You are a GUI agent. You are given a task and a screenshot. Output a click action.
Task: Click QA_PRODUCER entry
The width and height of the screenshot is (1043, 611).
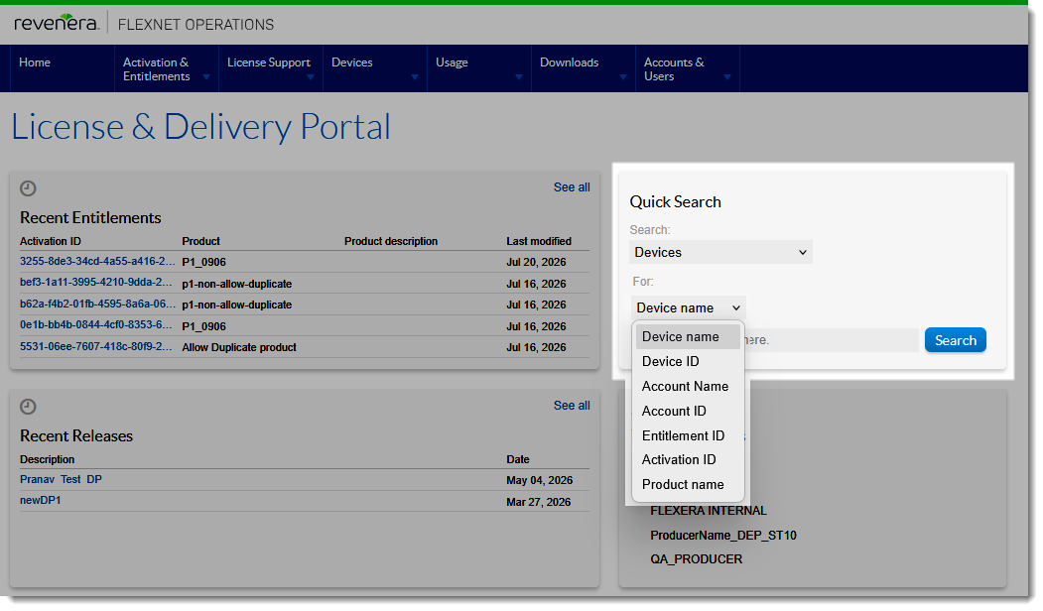point(696,559)
